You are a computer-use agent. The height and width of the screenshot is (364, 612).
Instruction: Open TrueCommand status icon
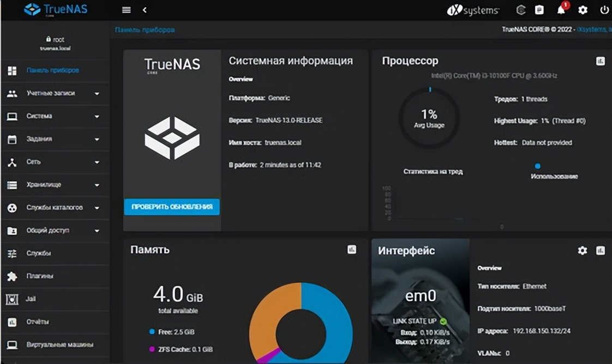coord(521,10)
